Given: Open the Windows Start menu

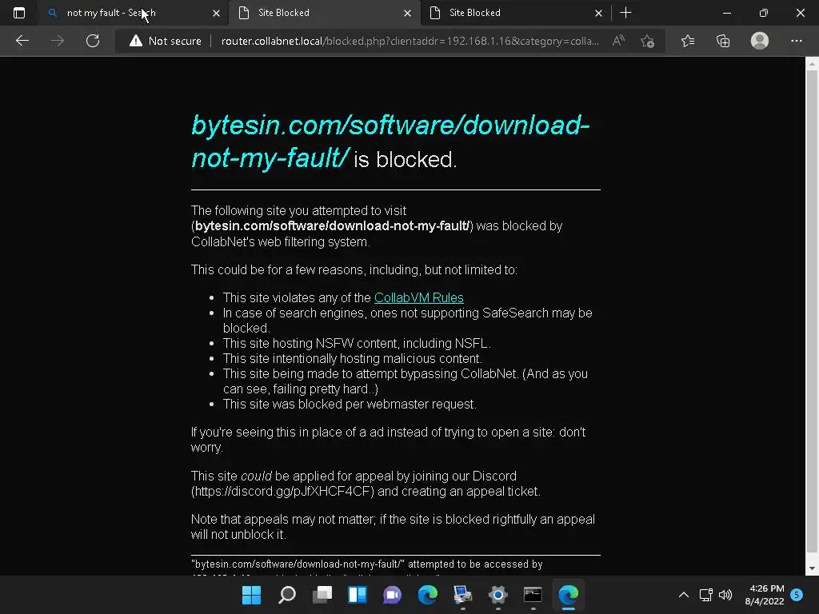Looking at the screenshot, I should [x=251, y=595].
